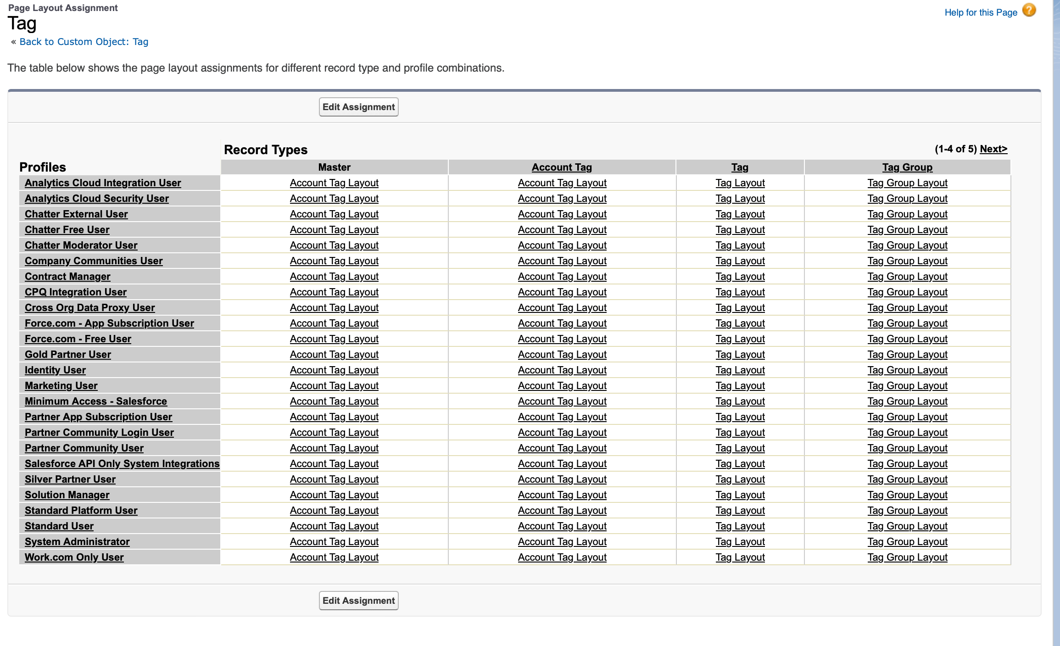Open the Account Tag record type header
The width and height of the screenshot is (1060, 646).
(x=562, y=167)
